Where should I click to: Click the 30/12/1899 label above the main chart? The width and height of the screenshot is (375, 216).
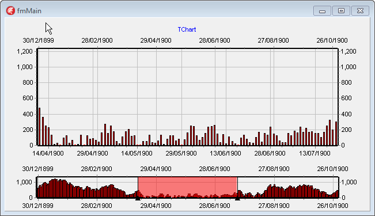(x=38, y=40)
